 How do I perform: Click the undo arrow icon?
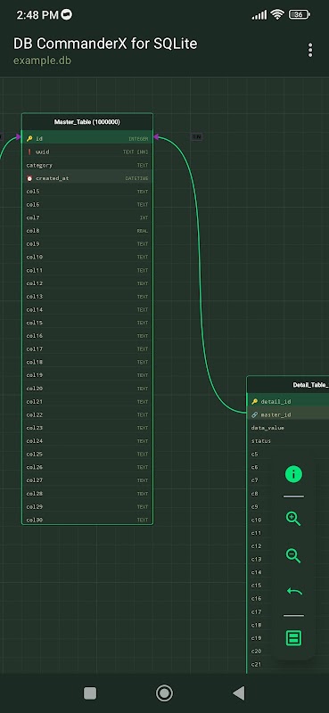[x=294, y=592]
